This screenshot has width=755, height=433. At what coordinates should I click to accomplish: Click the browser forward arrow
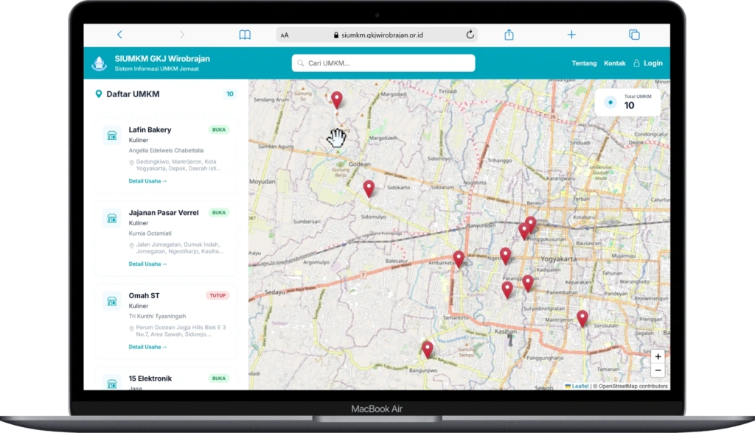pos(181,35)
